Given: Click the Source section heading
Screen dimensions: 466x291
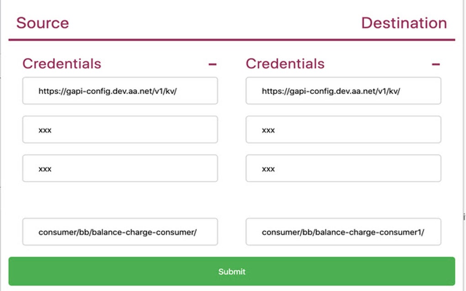Looking at the screenshot, I should (43, 23).
